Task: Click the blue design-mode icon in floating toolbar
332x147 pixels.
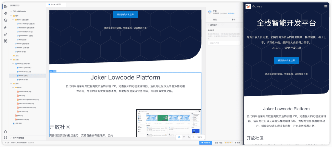Action: (x=179, y=137)
